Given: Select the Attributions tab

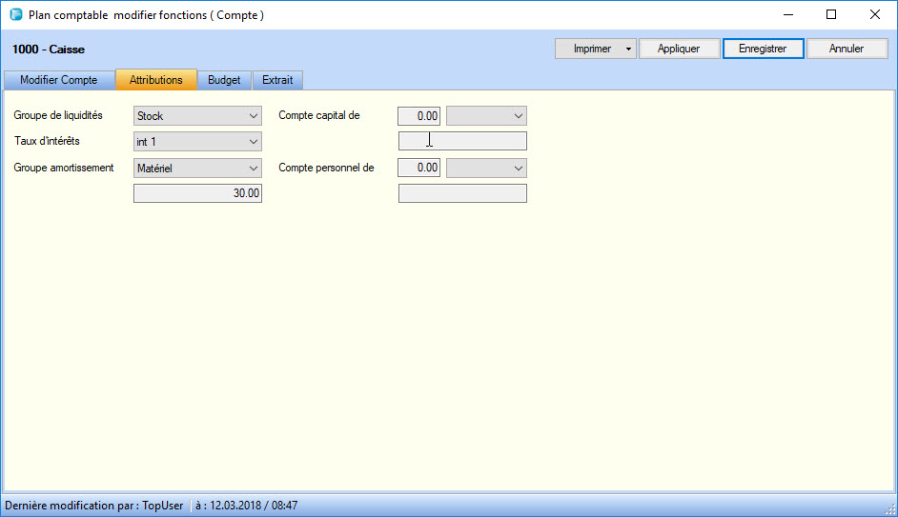Looking at the screenshot, I should [x=156, y=80].
